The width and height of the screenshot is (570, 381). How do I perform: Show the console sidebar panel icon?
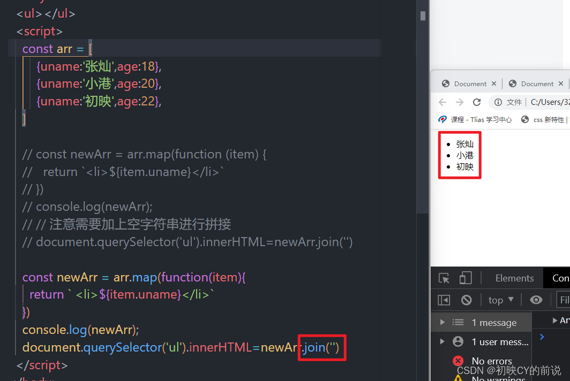[x=444, y=300]
